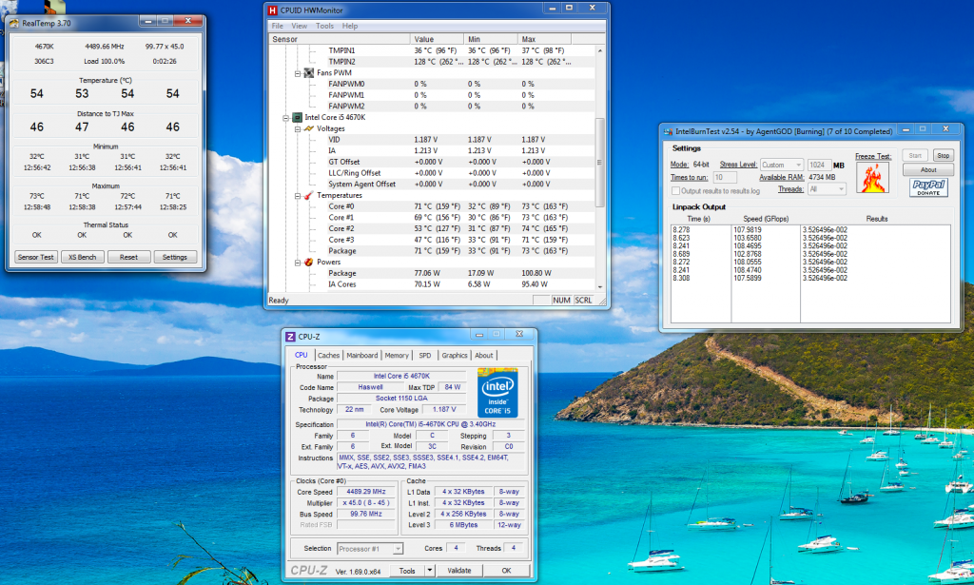Click the Validate button in CPU-Z

coord(459,570)
